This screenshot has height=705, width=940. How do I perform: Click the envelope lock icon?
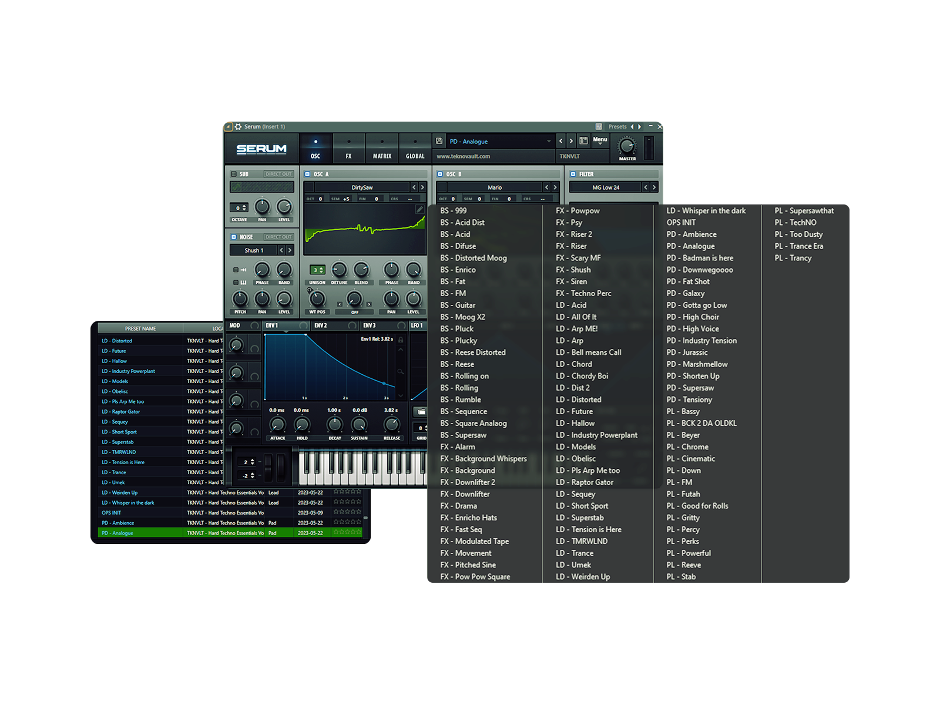401,340
